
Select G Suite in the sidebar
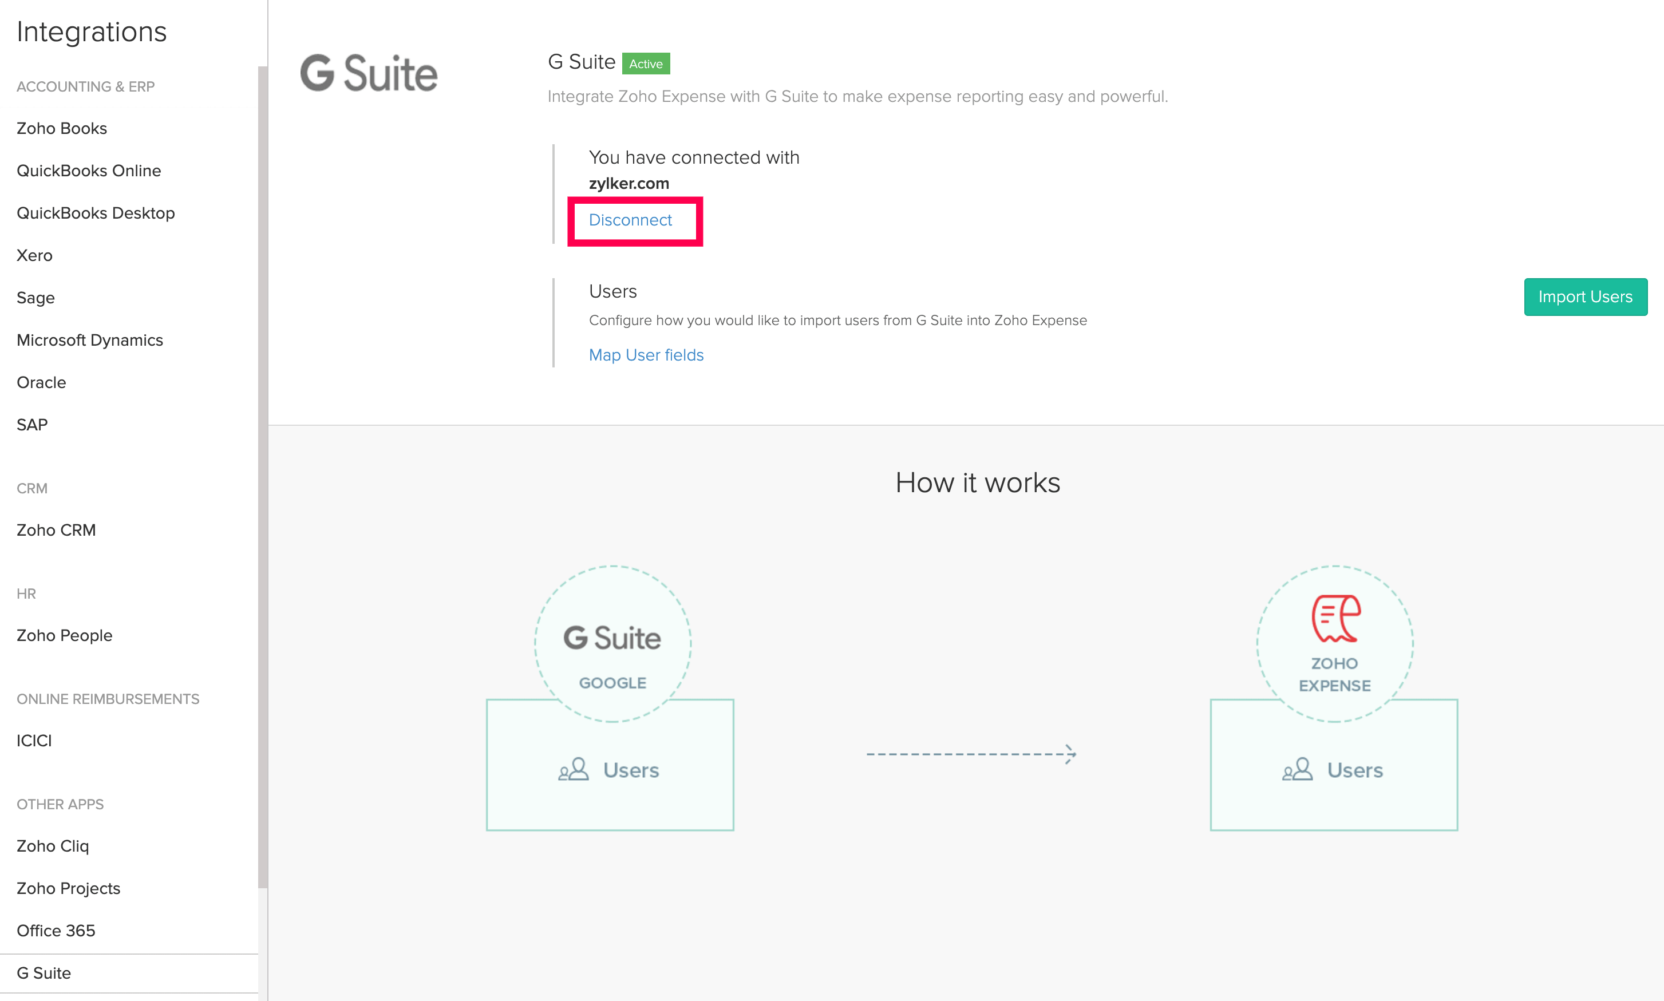pyautogui.click(x=43, y=974)
